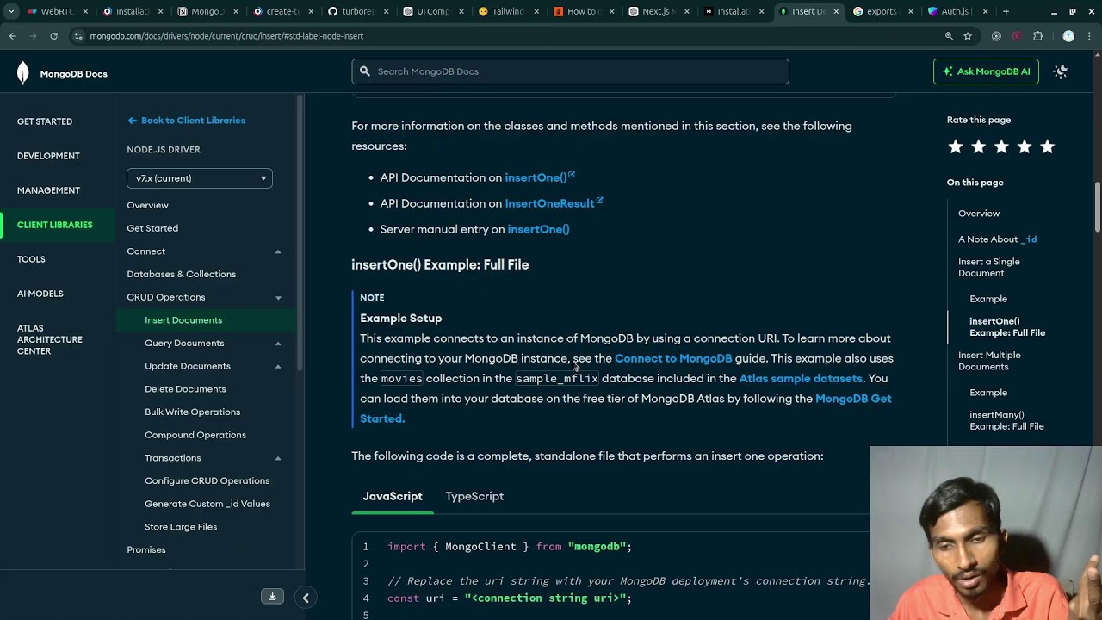Expand the Transactions arrow

click(278, 458)
